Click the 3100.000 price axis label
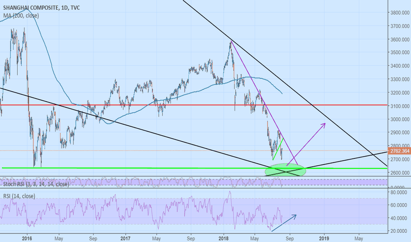411x242 pixels. (400, 106)
